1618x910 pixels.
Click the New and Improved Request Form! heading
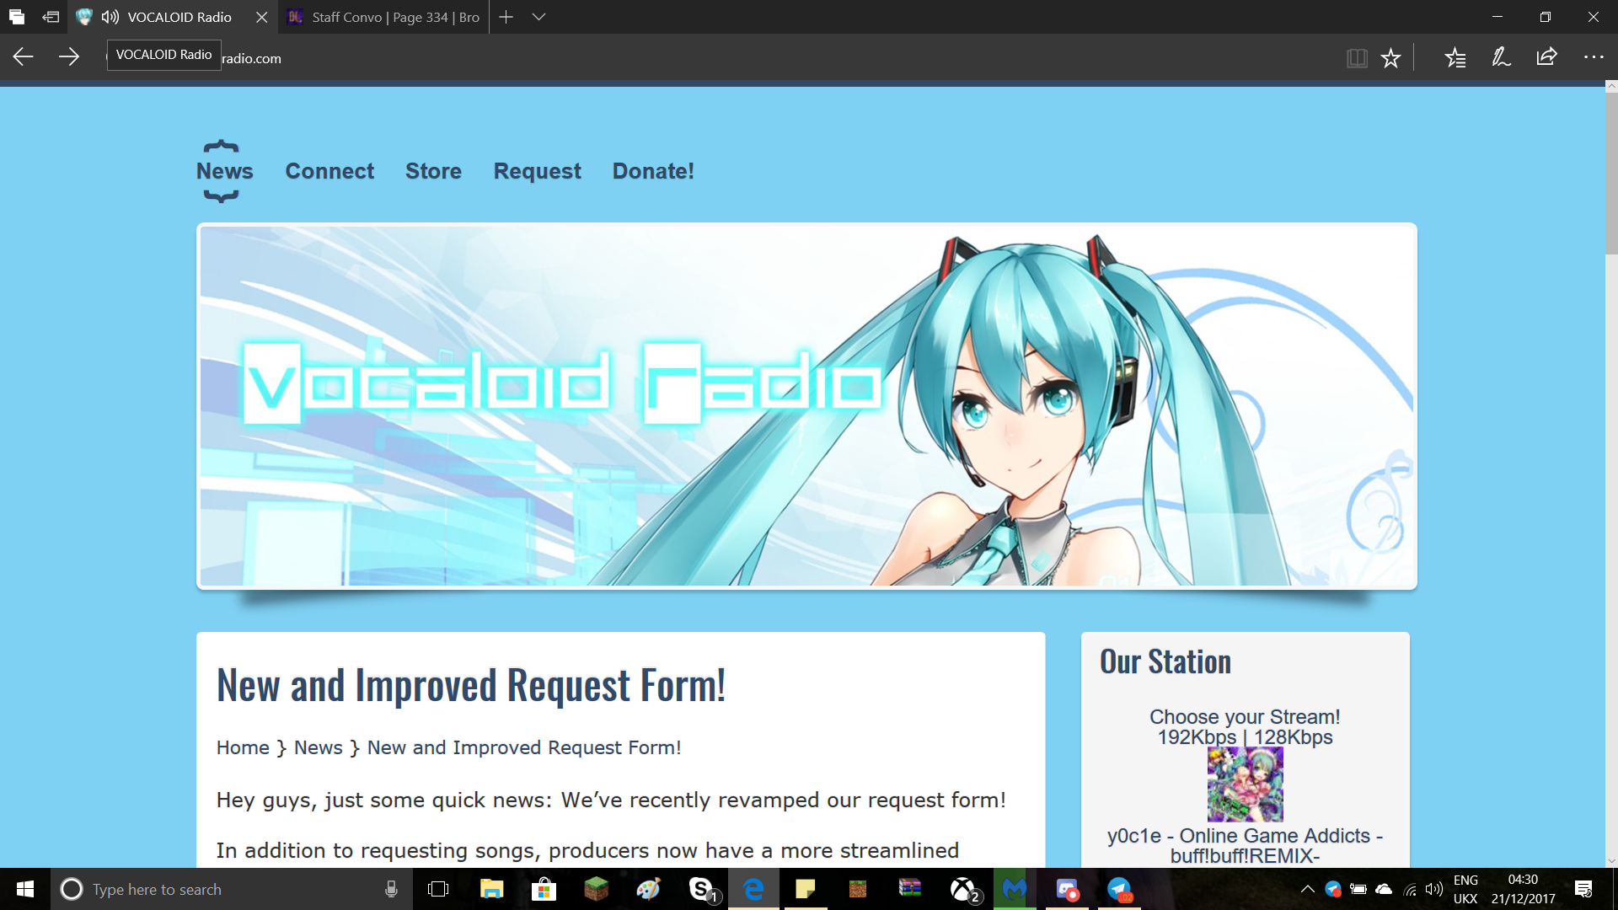point(470,685)
